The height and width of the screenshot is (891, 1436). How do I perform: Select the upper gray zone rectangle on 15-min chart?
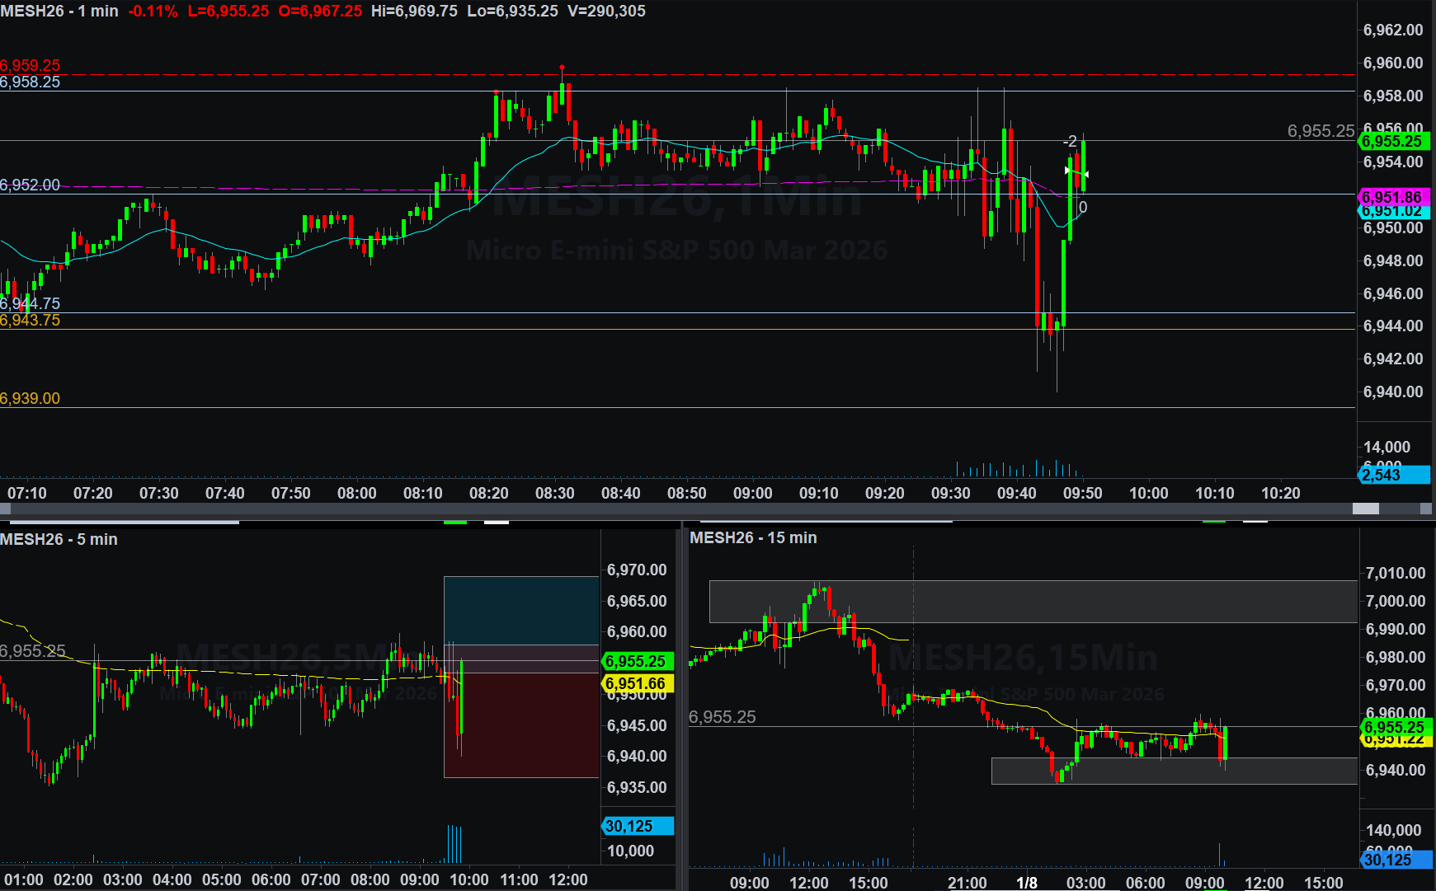1033,601
